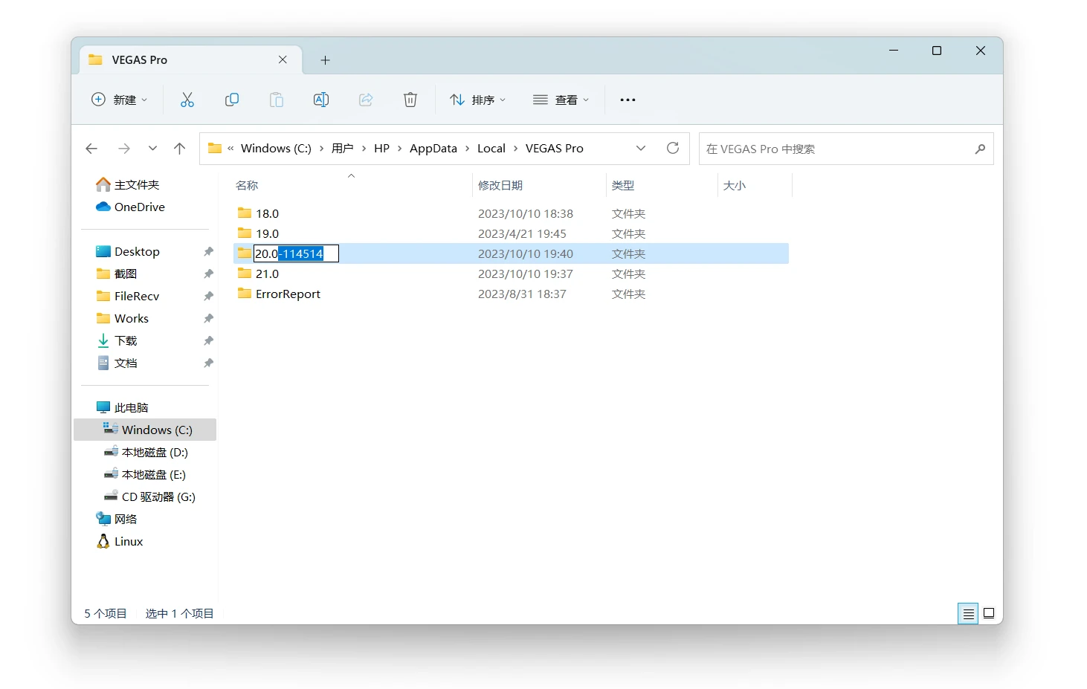
Task: Click the search magnifier icon
Action: (x=980, y=149)
